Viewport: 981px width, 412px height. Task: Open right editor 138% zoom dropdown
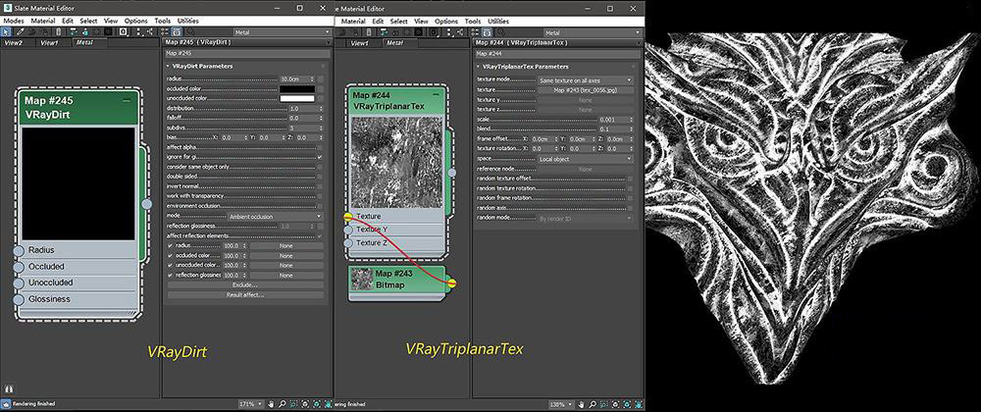point(560,404)
